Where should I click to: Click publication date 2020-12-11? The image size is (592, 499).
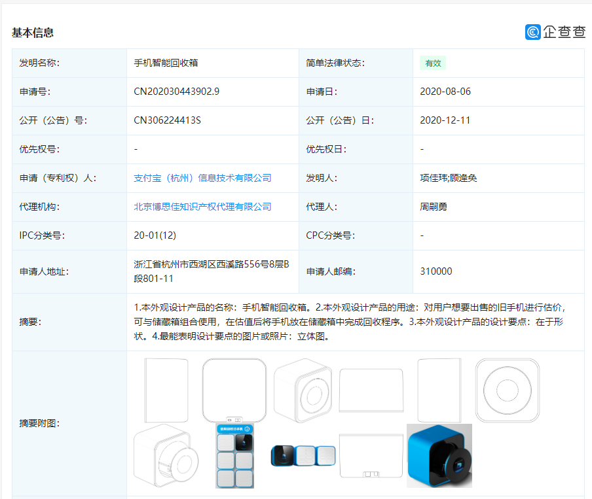point(445,120)
